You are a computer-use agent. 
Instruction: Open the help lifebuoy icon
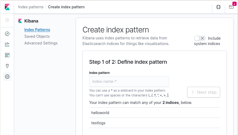pos(218,7)
